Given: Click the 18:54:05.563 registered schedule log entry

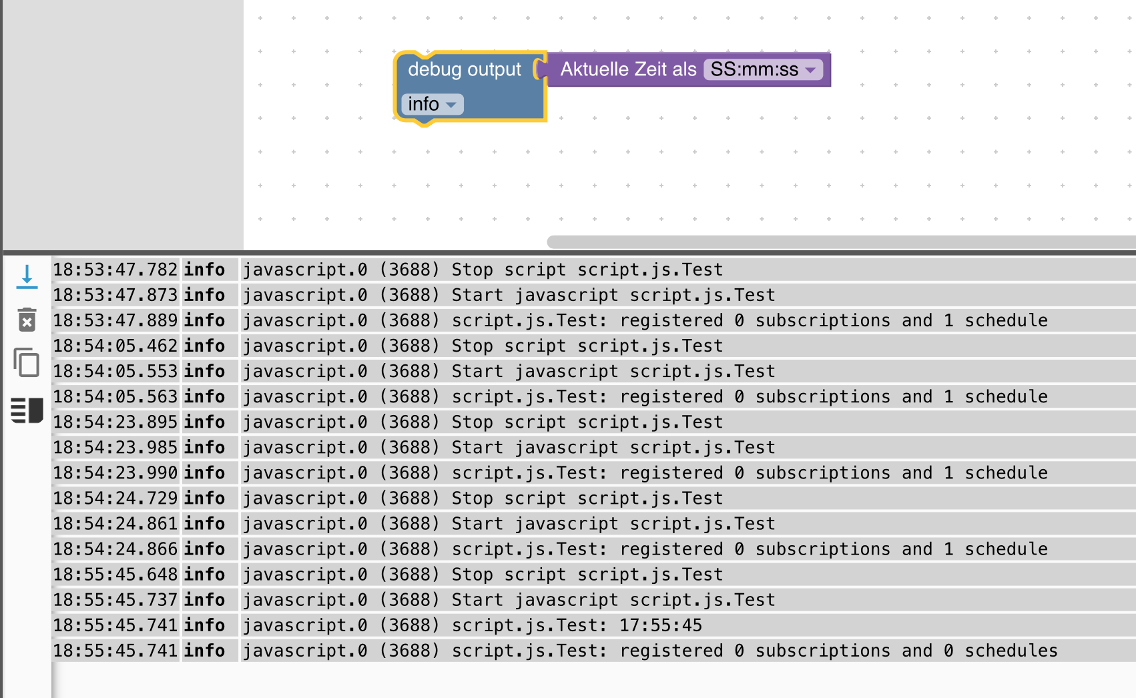Looking at the screenshot, I should coord(594,396).
